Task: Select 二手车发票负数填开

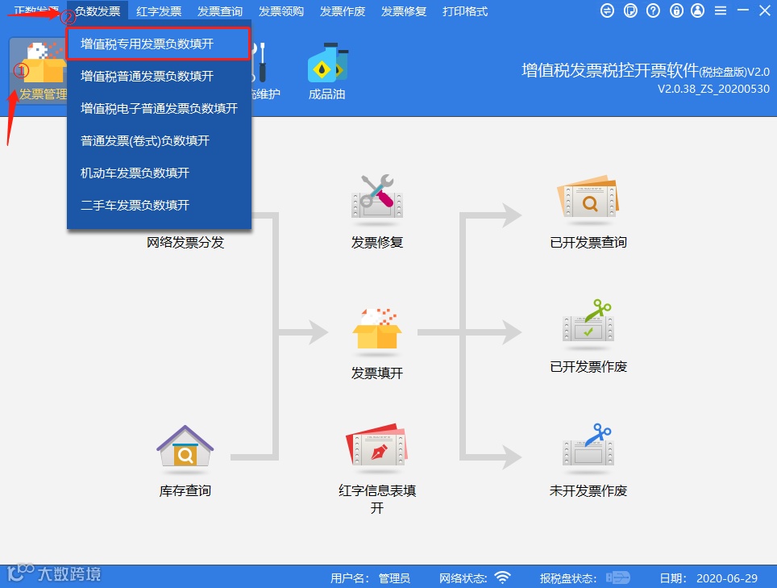Action: tap(159, 205)
